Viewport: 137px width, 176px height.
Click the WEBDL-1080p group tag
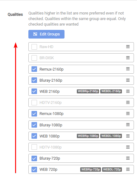(x=111, y=136)
